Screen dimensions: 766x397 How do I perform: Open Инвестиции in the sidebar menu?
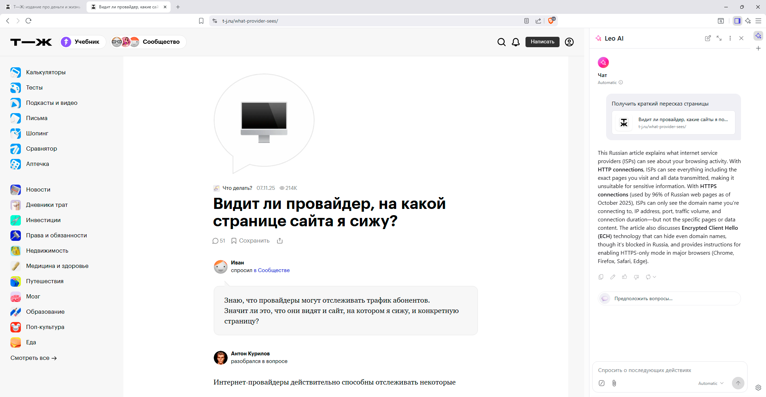[x=43, y=220]
